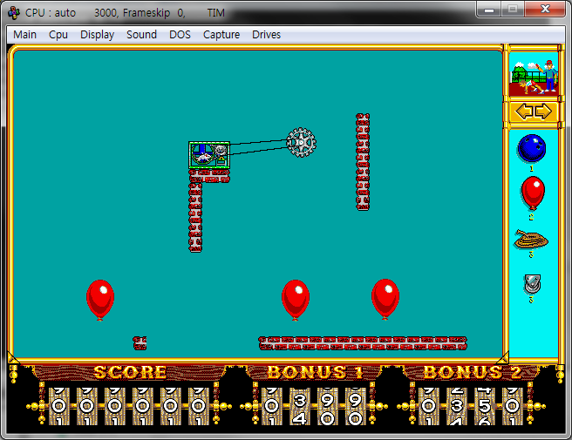Open the Sound menu
Viewport: 572px width, 440px height.
point(141,35)
